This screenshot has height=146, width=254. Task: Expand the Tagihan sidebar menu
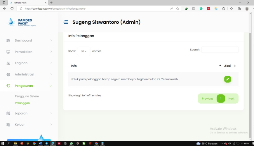[29, 63]
